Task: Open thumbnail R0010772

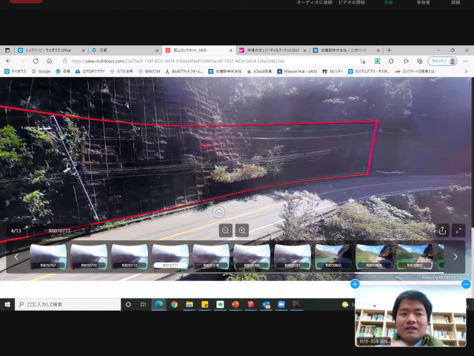Action: tap(130, 257)
